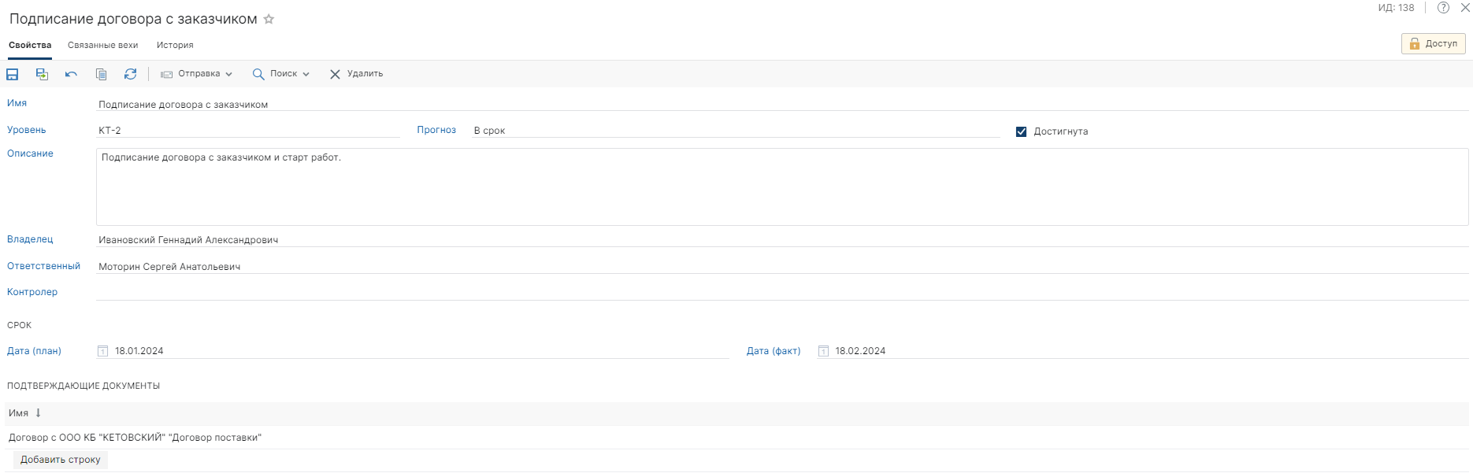Click the Refresh icon in toolbar
Viewport: 1473px width, 473px height.
click(130, 74)
